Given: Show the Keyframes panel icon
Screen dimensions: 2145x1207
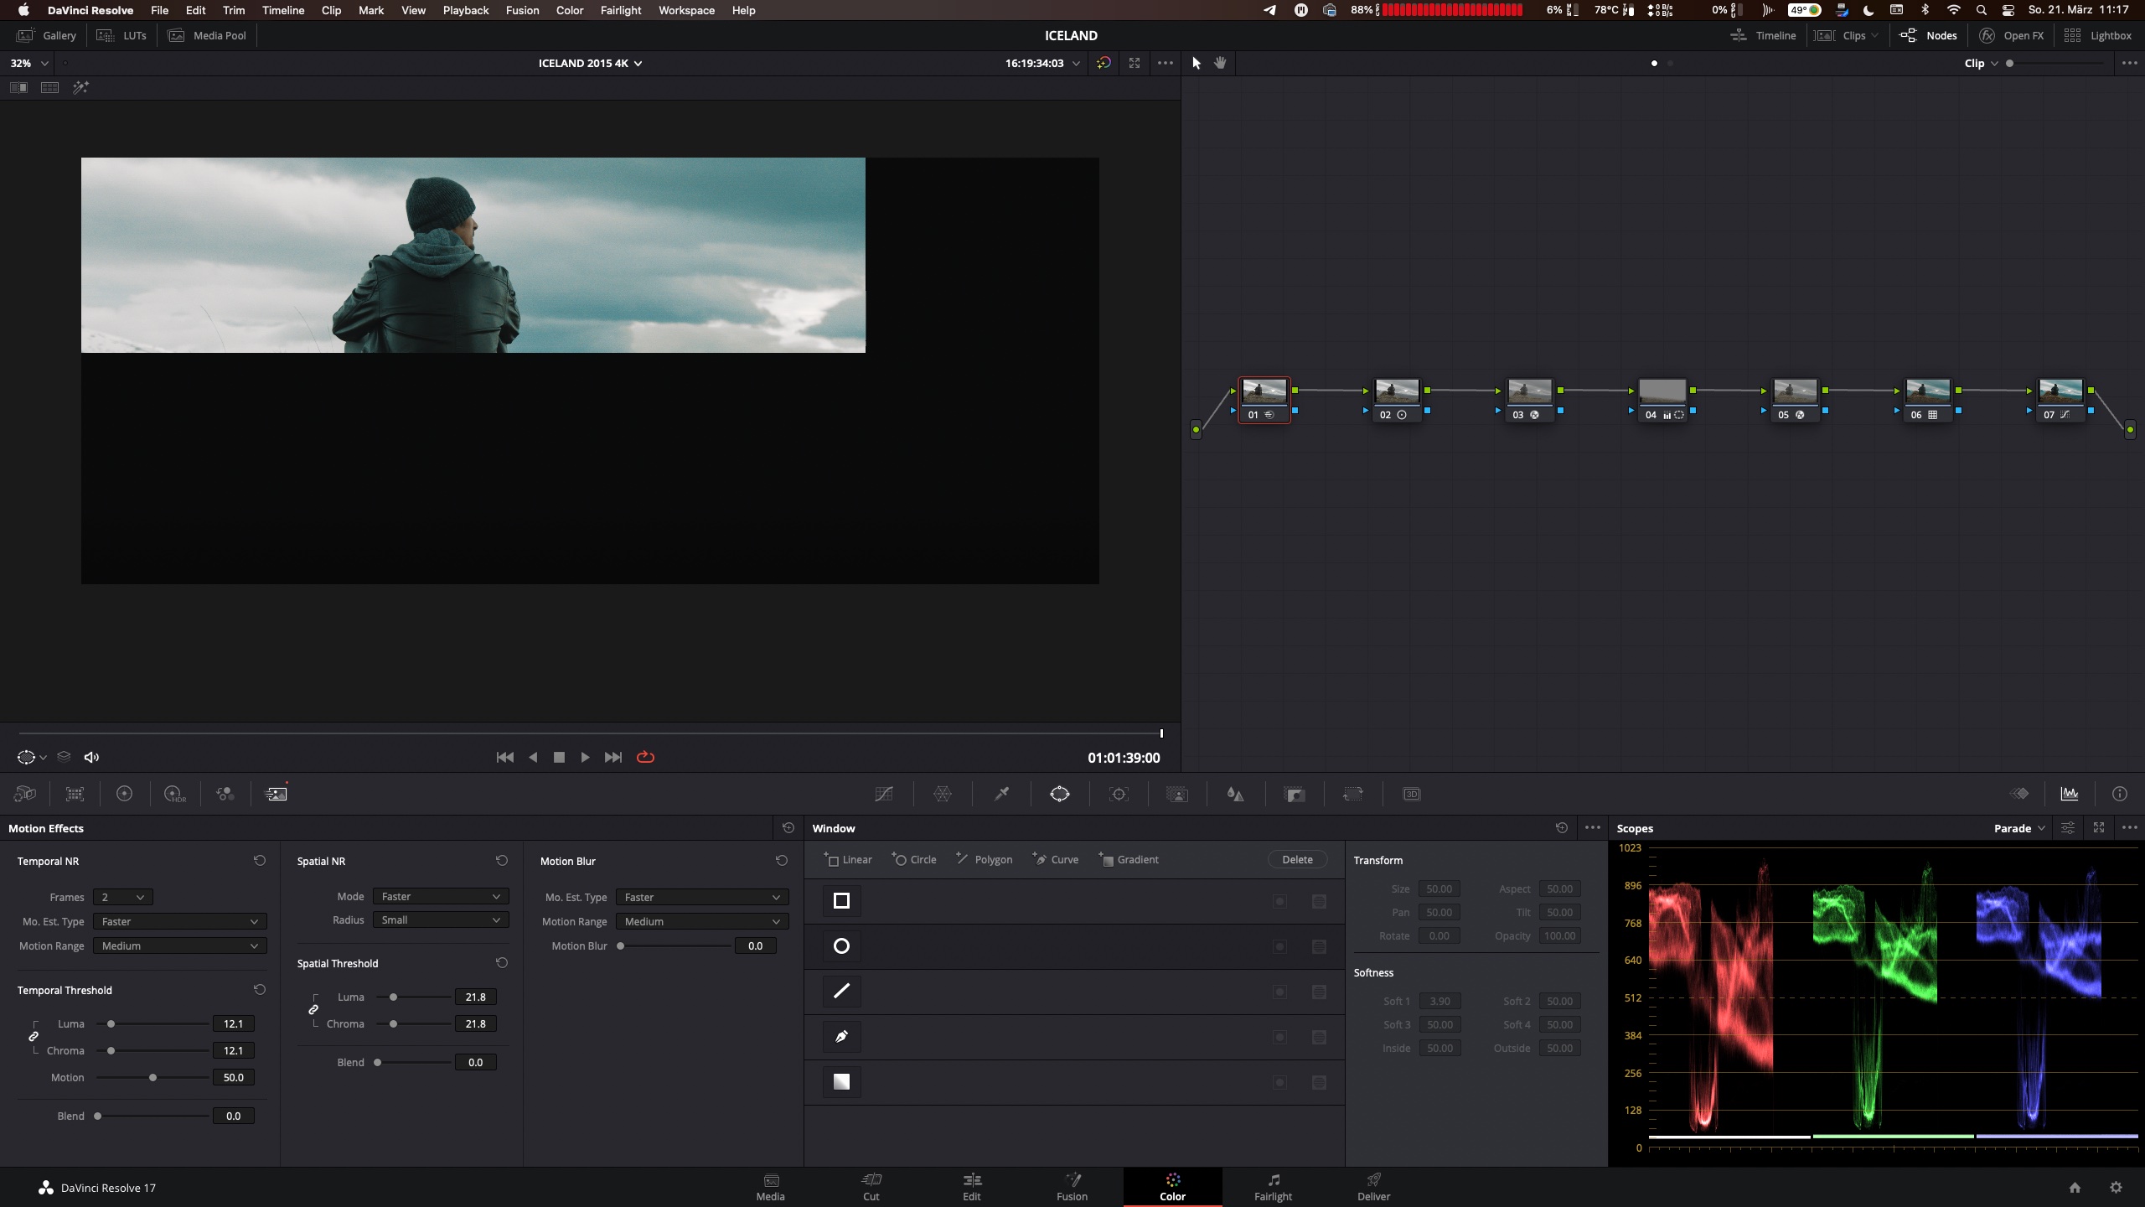Looking at the screenshot, I should [x=2019, y=794].
